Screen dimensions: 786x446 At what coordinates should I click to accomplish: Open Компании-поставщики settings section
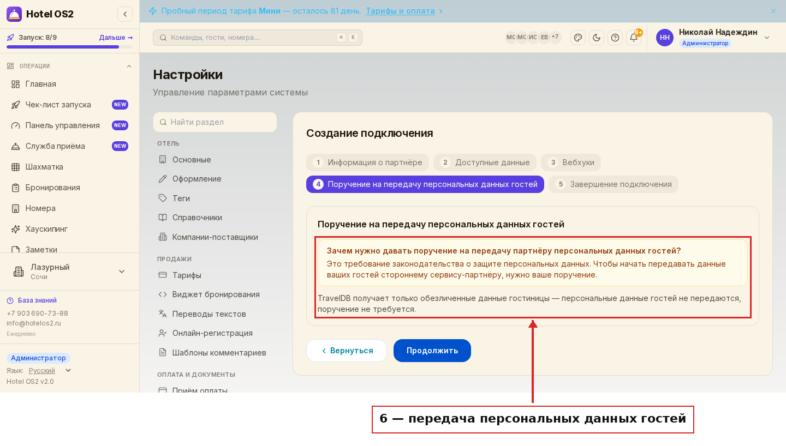pos(215,237)
